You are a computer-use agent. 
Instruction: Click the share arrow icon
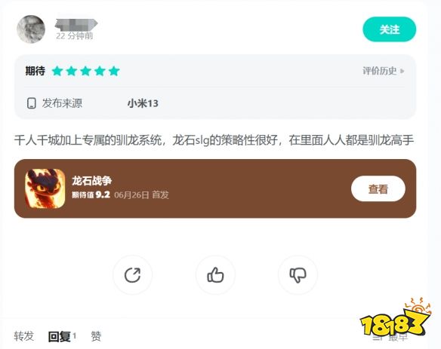pos(132,275)
